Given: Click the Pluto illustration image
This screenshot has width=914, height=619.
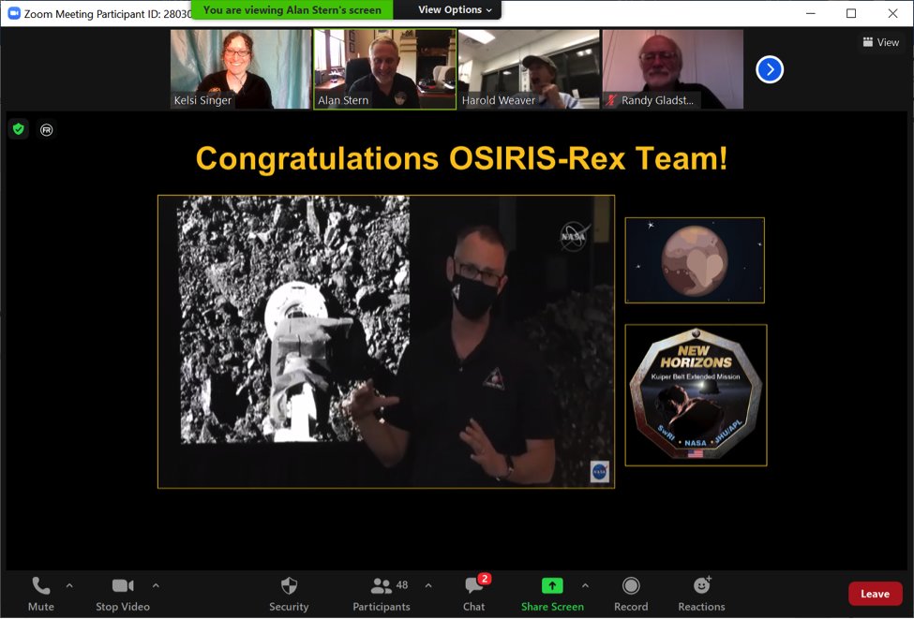Looking at the screenshot, I should coord(695,260).
